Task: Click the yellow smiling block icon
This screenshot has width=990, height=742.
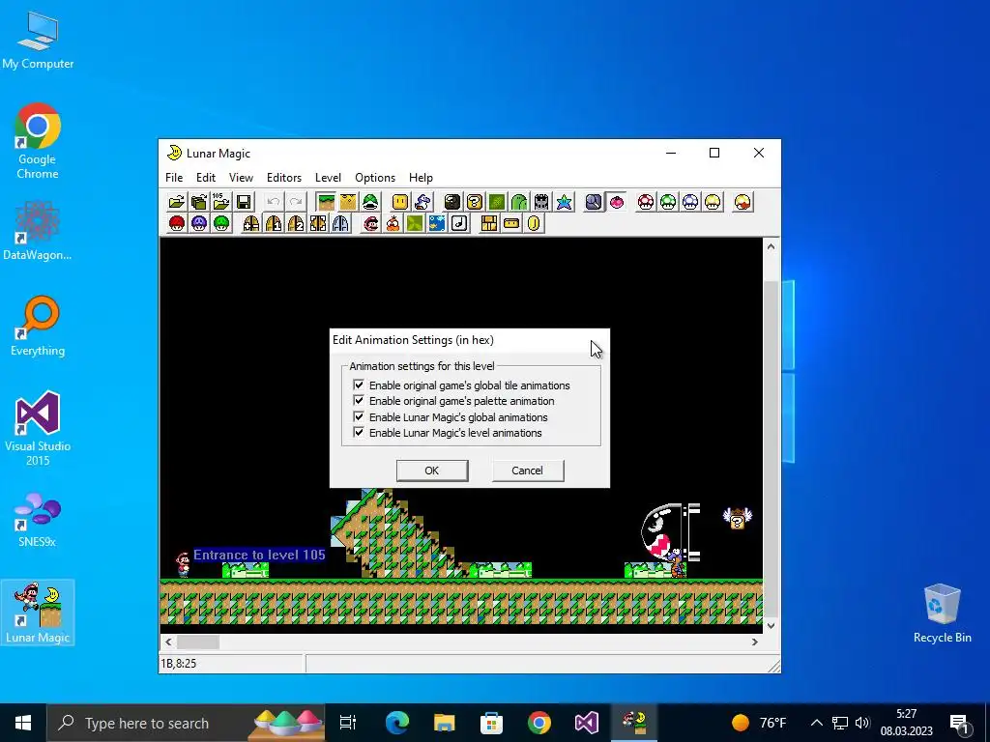Action: click(400, 202)
